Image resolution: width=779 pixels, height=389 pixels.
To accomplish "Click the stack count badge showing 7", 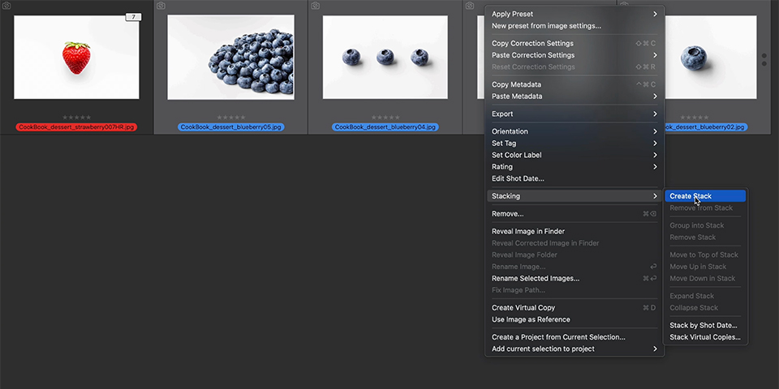I will (x=133, y=17).
